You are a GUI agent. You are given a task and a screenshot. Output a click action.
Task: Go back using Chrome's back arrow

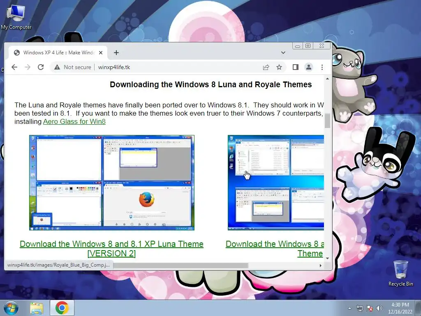[x=14, y=67]
